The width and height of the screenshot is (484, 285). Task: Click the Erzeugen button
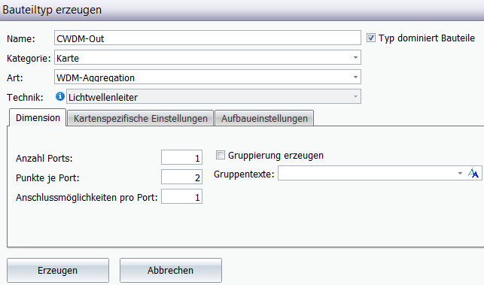point(58,270)
